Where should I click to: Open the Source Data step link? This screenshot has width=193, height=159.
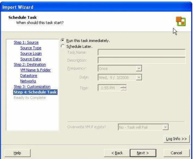pos(31,59)
